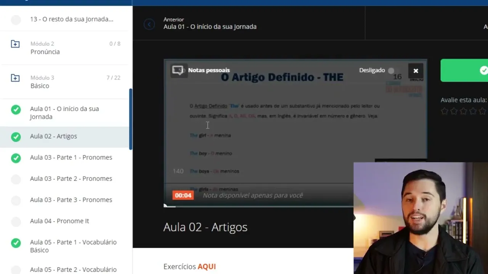Rate the lesson with the fourth star

(x=473, y=111)
